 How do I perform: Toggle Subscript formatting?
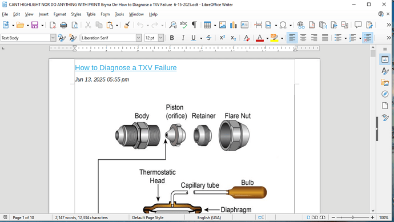[234, 38]
